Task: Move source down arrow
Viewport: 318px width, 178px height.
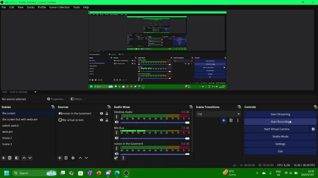Action: [86, 158]
